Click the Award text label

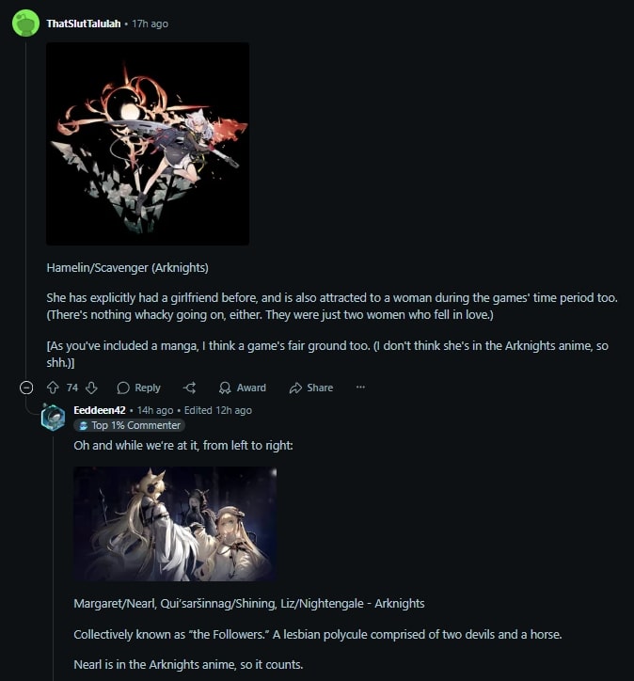(x=251, y=388)
